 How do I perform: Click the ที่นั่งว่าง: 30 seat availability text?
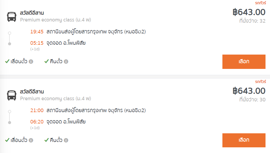click(x=252, y=100)
